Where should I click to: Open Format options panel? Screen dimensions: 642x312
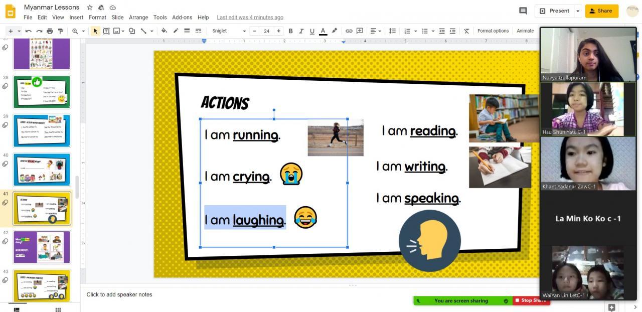(493, 31)
